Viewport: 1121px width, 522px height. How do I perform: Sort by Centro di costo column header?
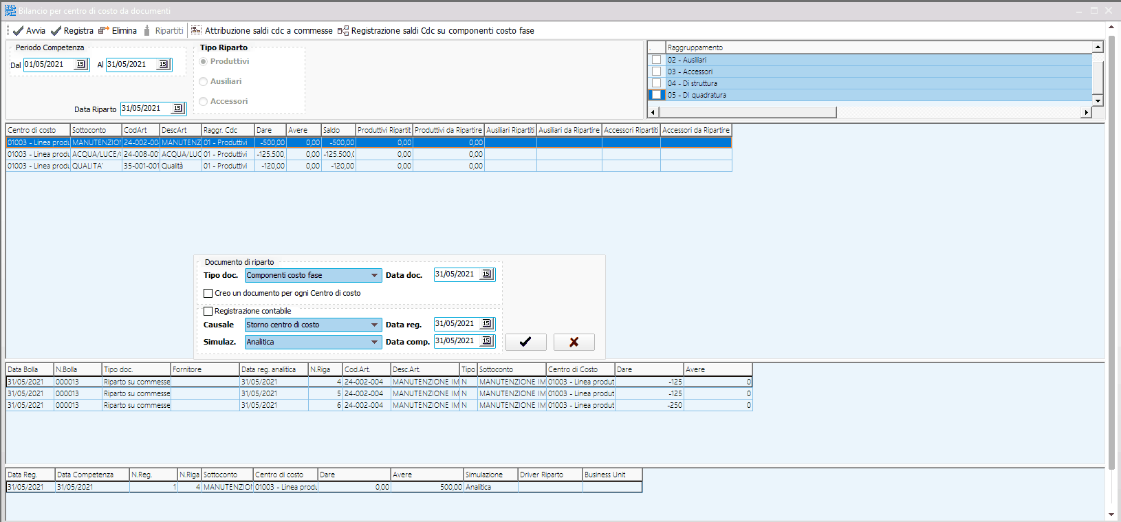[38, 130]
